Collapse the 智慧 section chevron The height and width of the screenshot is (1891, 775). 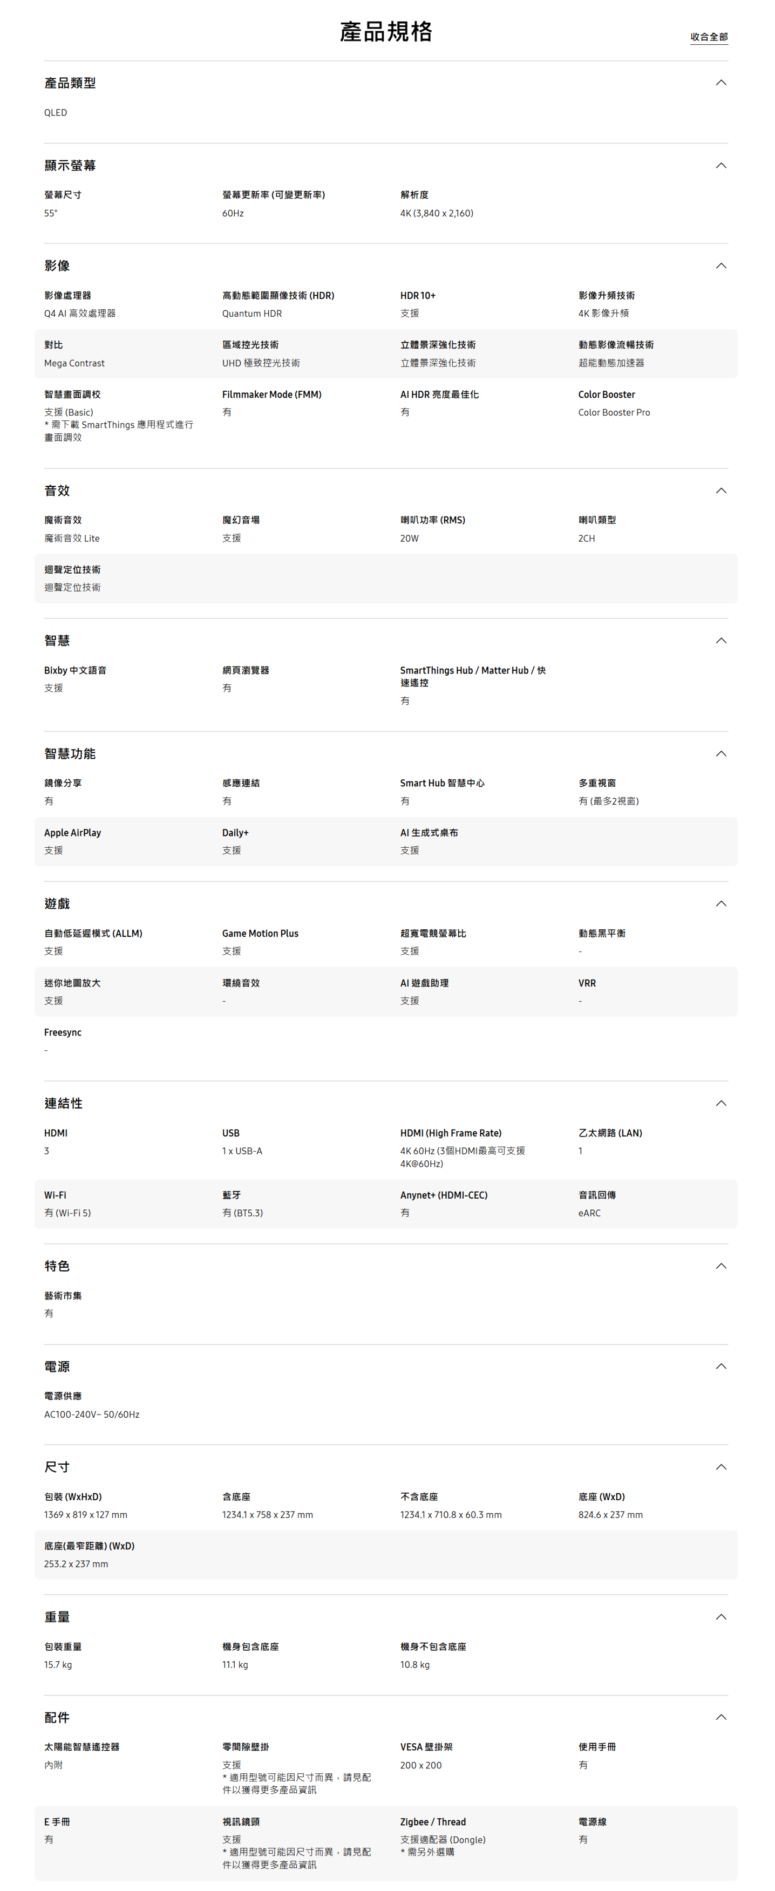pyautogui.click(x=720, y=641)
